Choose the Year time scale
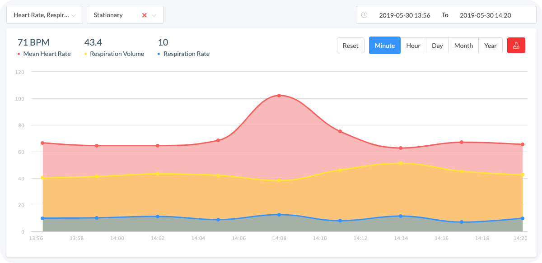This screenshot has width=542, height=263. [x=491, y=46]
